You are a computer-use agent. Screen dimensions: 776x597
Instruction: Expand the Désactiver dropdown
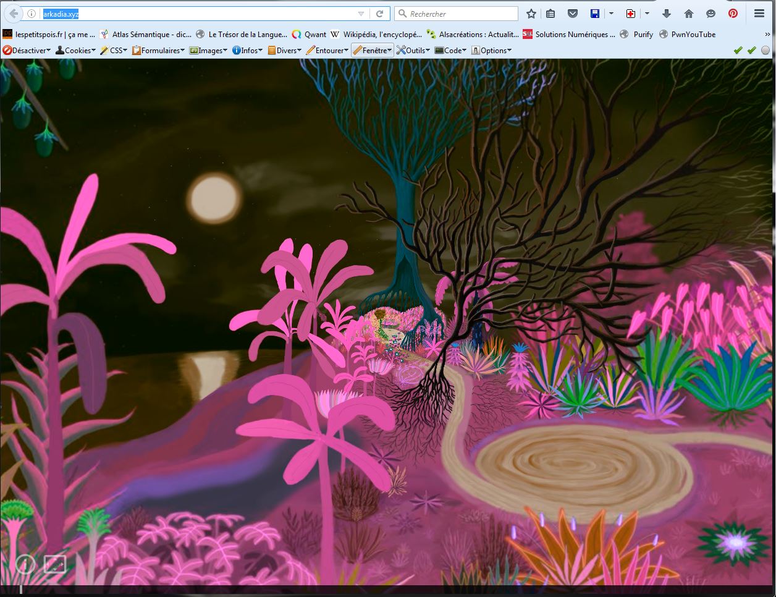pyautogui.click(x=27, y=51)
